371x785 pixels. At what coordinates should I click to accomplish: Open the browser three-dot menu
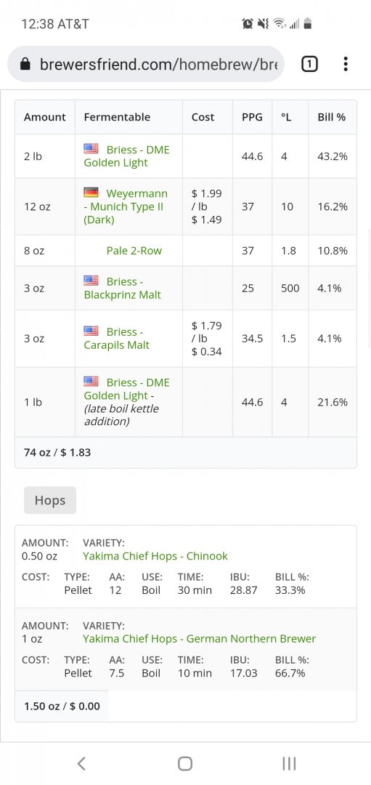coord(345,64)
